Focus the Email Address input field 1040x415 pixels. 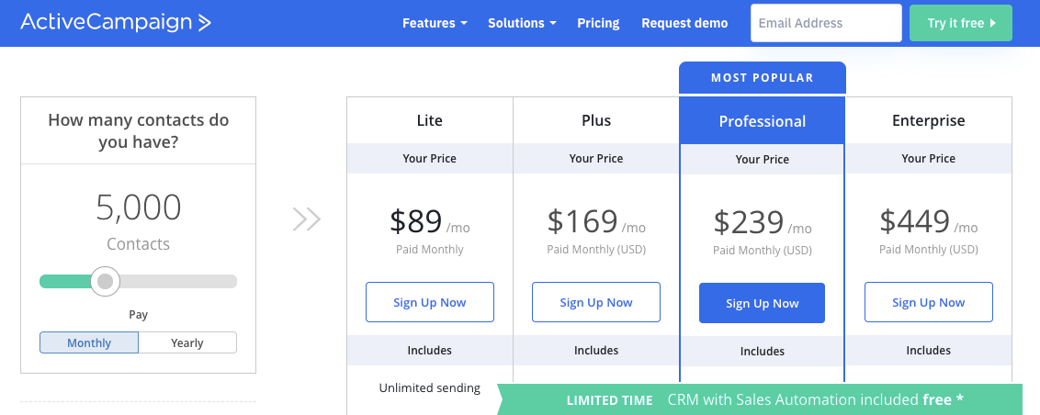827,23
